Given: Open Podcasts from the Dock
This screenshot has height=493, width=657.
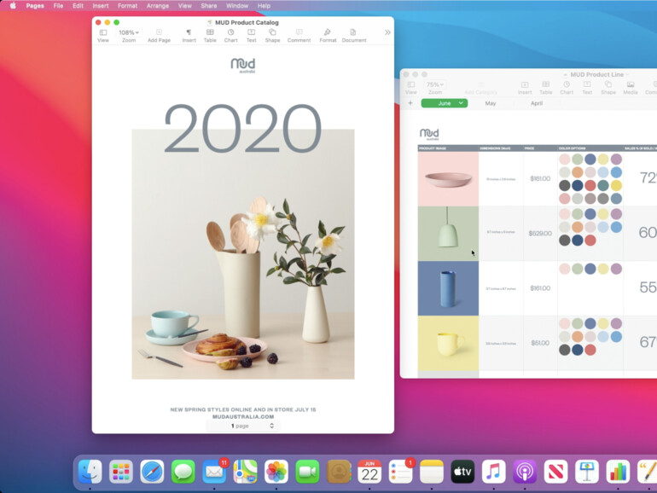Looking at the screenshot, I should click(525, 472).
